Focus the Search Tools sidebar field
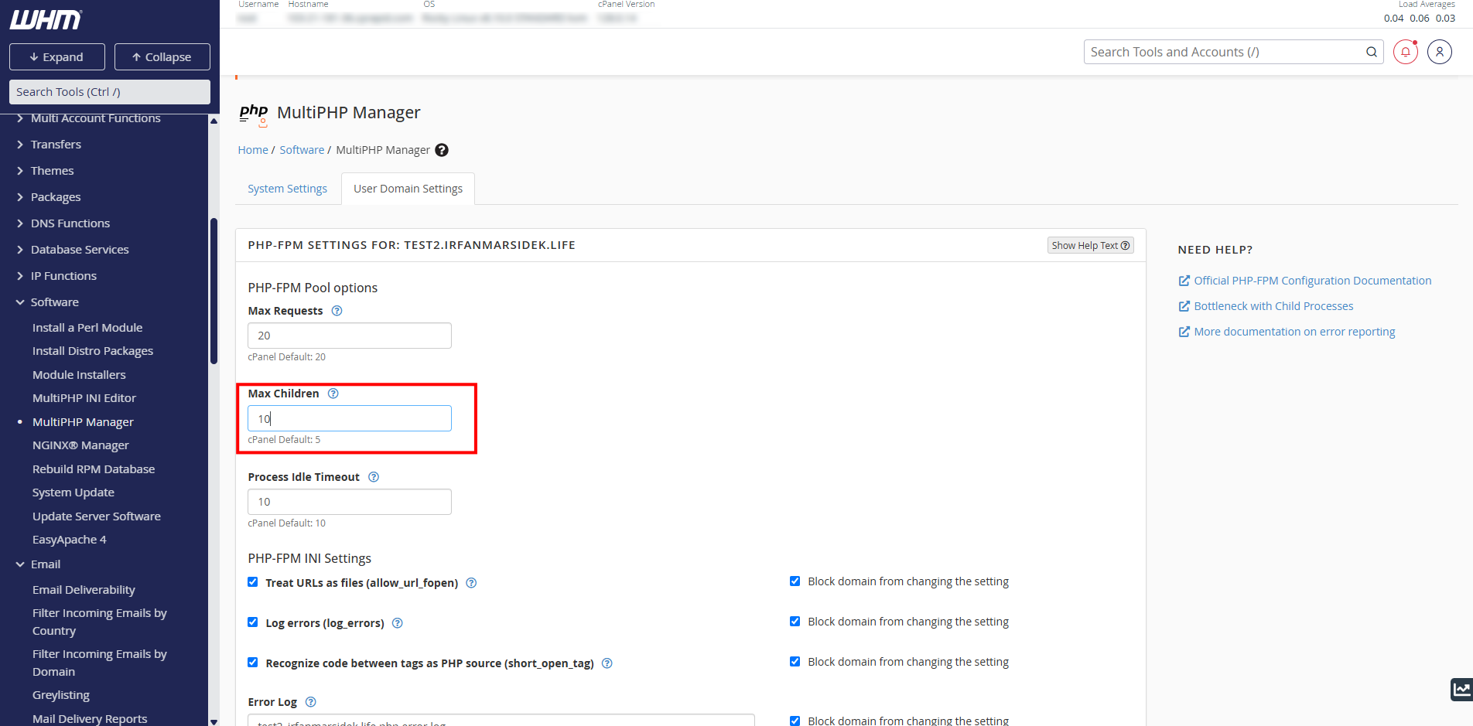 tap(110, 92)
